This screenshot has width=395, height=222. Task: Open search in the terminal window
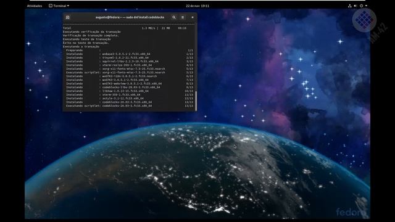[174, 17]
